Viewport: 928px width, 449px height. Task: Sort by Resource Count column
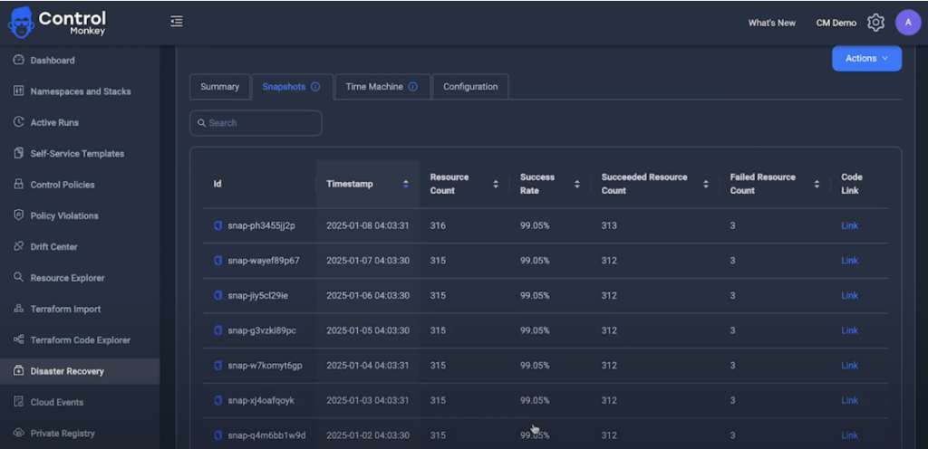tap(496, 184)
